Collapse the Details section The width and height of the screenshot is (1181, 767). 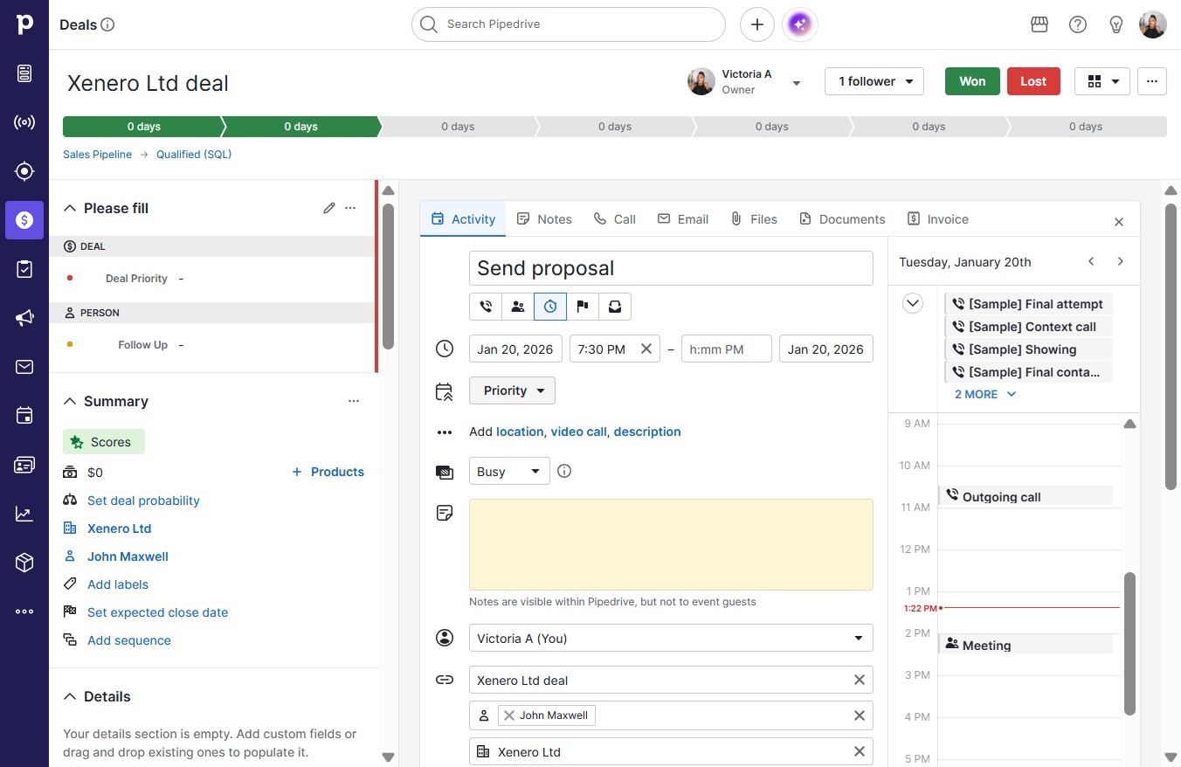point(70,696)
